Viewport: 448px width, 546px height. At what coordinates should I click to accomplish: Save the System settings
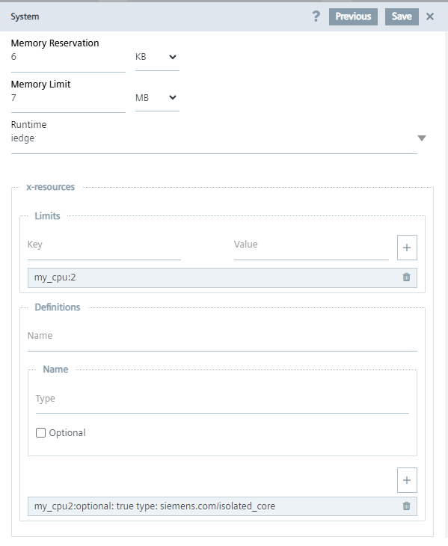402,16
